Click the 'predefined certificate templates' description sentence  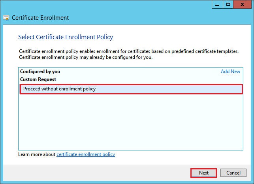point(128,51)
